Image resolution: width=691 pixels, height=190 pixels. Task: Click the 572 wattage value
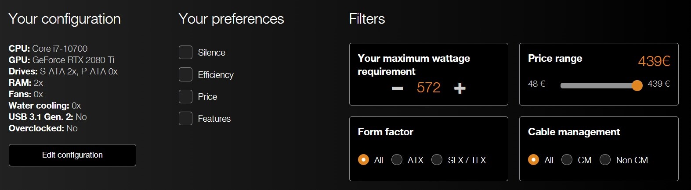[x=428, y=88]
